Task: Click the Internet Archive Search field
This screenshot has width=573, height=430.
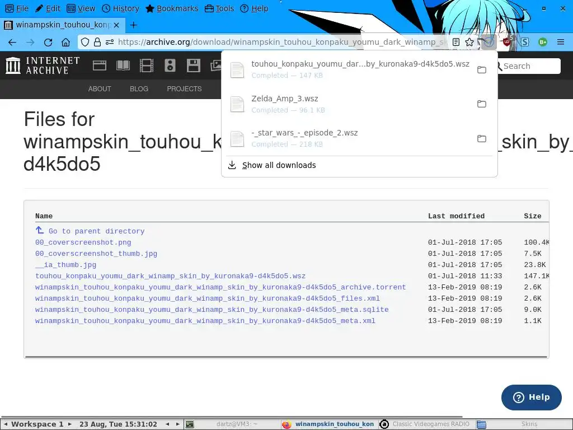Action: [x=530, y=66]
